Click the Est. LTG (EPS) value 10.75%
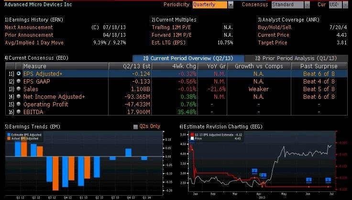Viewport: 352px width, 200px height. 225,42
